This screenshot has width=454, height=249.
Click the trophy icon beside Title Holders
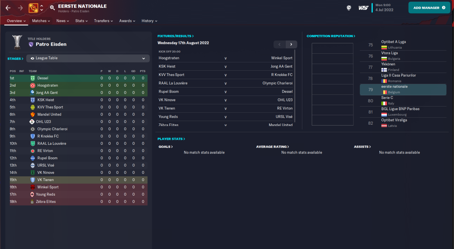tap(17, 42)
